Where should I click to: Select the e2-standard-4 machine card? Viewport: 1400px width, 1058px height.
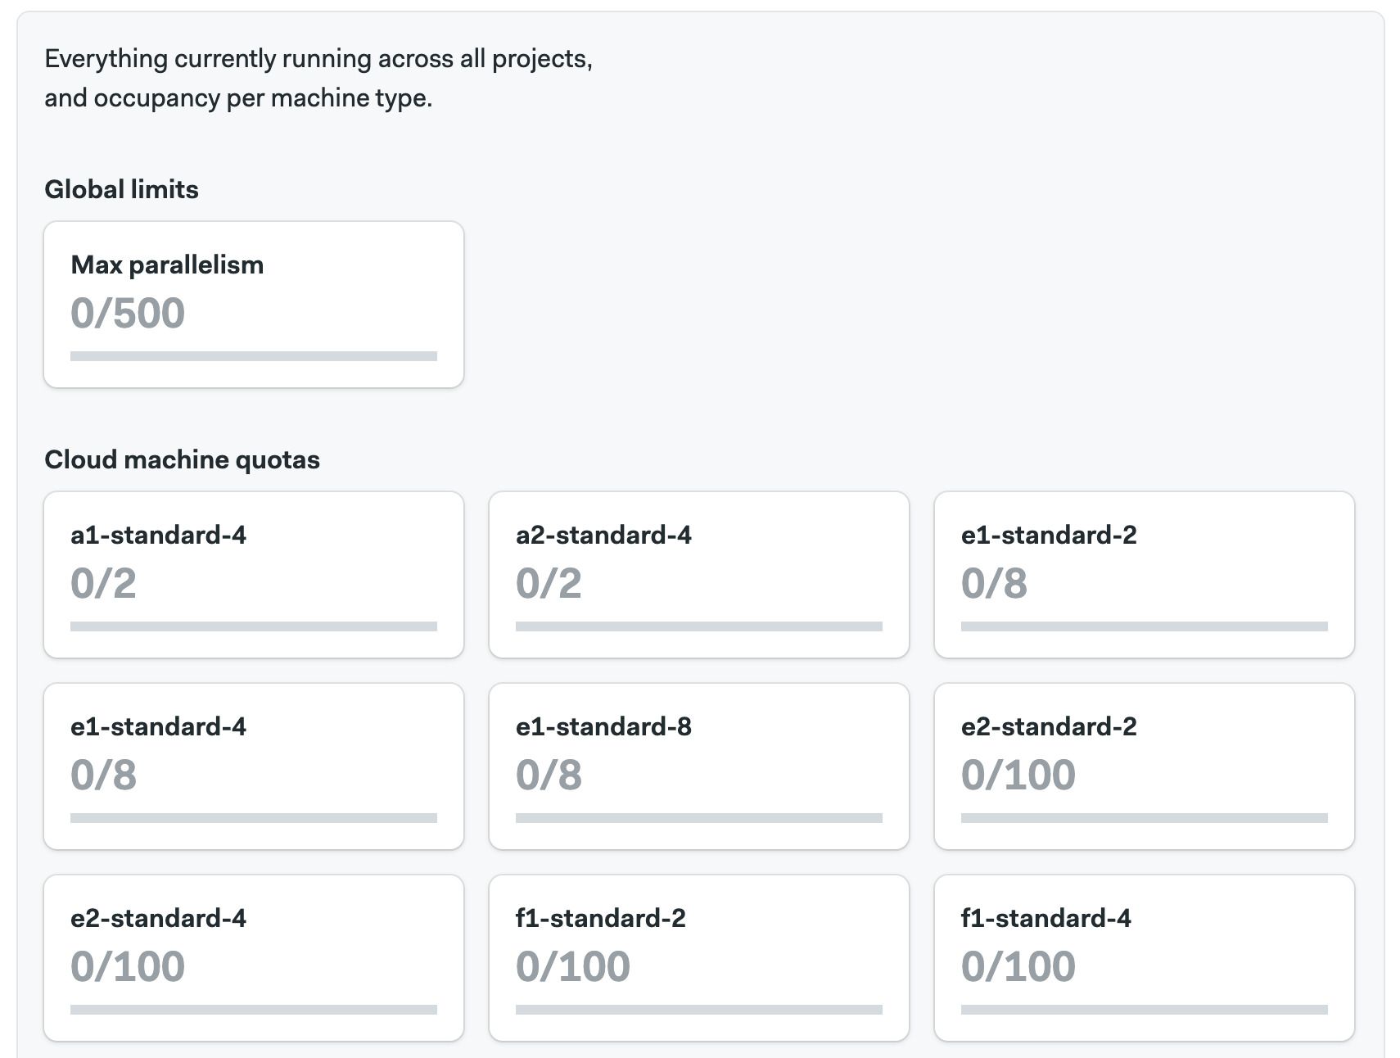[x=254, y=957]
